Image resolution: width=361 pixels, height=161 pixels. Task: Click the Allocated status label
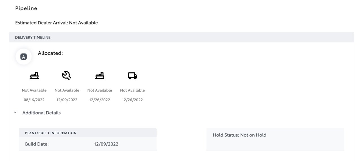tap(50, 53)
